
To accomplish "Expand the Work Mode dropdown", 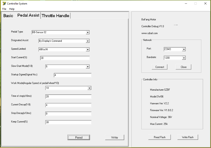I will (x=89, y=88).
